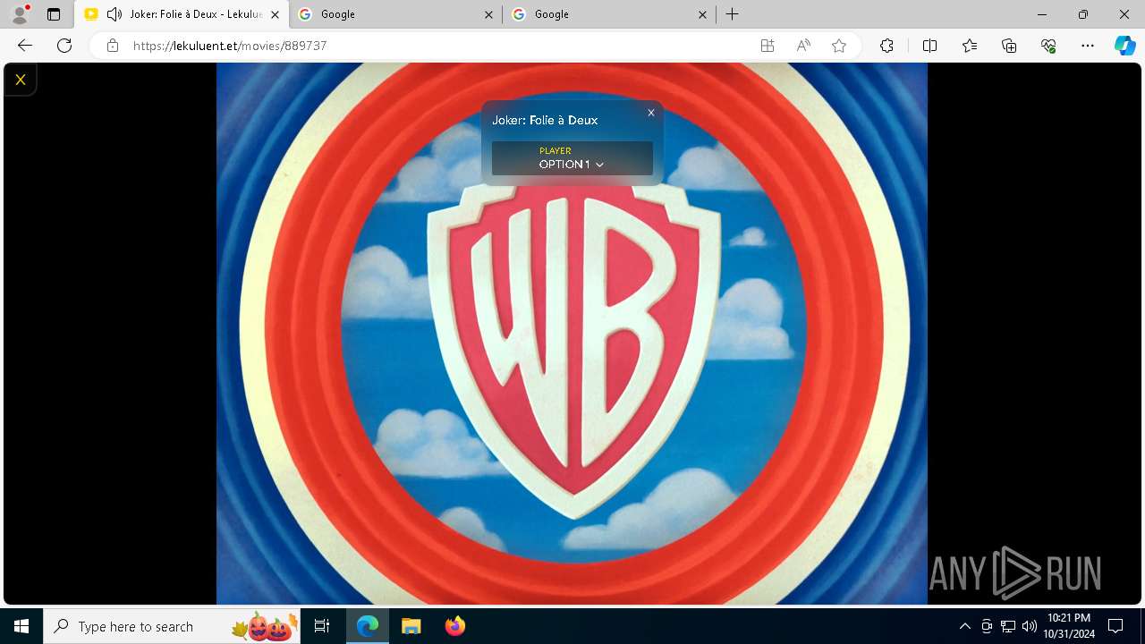This screenshot has height=644, width=1145.
Task: Open the app available icon in address bar
Action: [768, 46]
